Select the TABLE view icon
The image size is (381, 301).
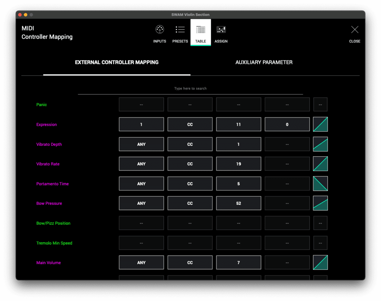201,32
